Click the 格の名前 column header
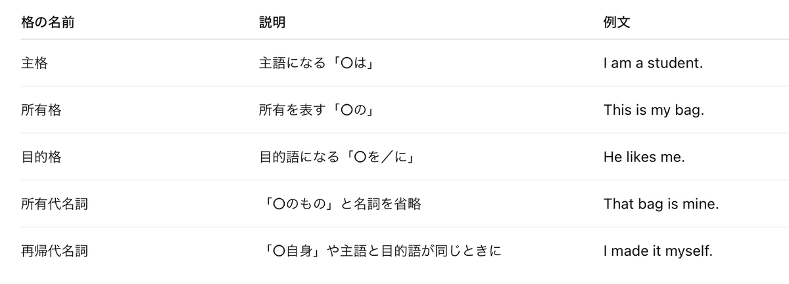Image resolution: width=789 pixels, height=284 pixels. tap(47, 22)
